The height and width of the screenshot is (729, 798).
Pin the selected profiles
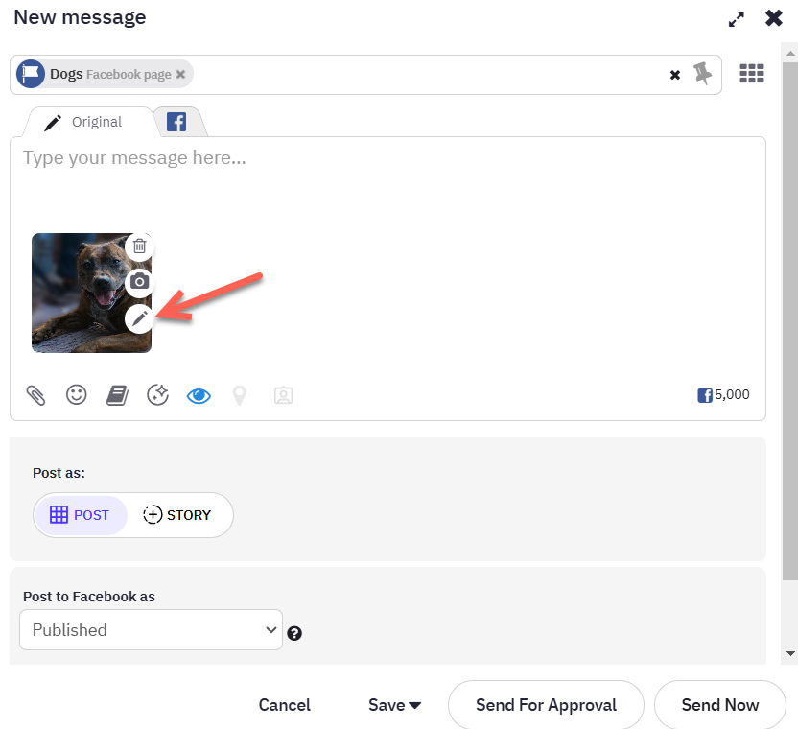pyautogui.click(x=702, y=74)
